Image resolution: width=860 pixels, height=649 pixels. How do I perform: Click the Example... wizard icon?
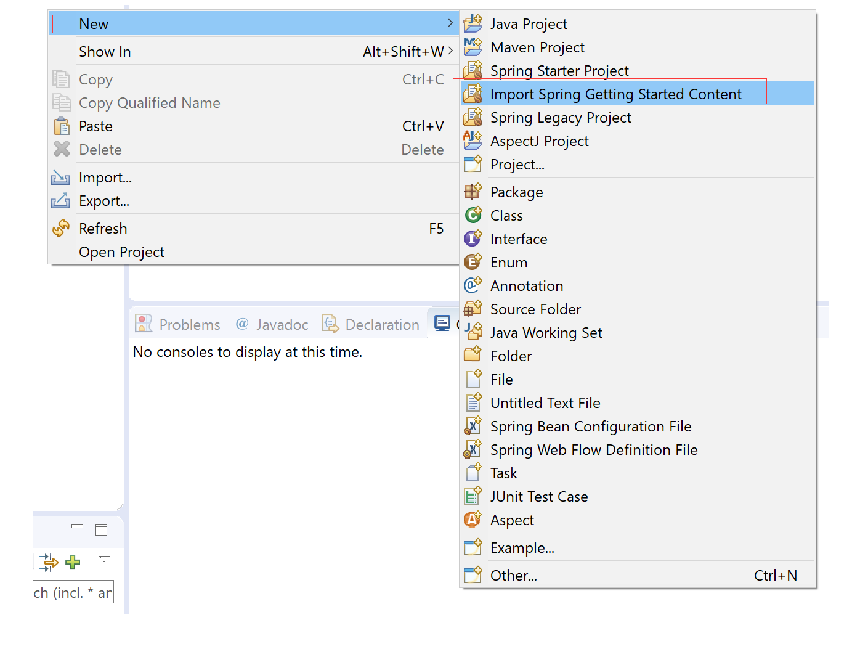click(473, 547)
